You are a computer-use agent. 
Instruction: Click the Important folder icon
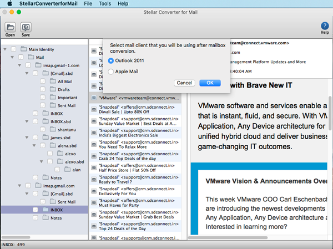coord(53,97)
